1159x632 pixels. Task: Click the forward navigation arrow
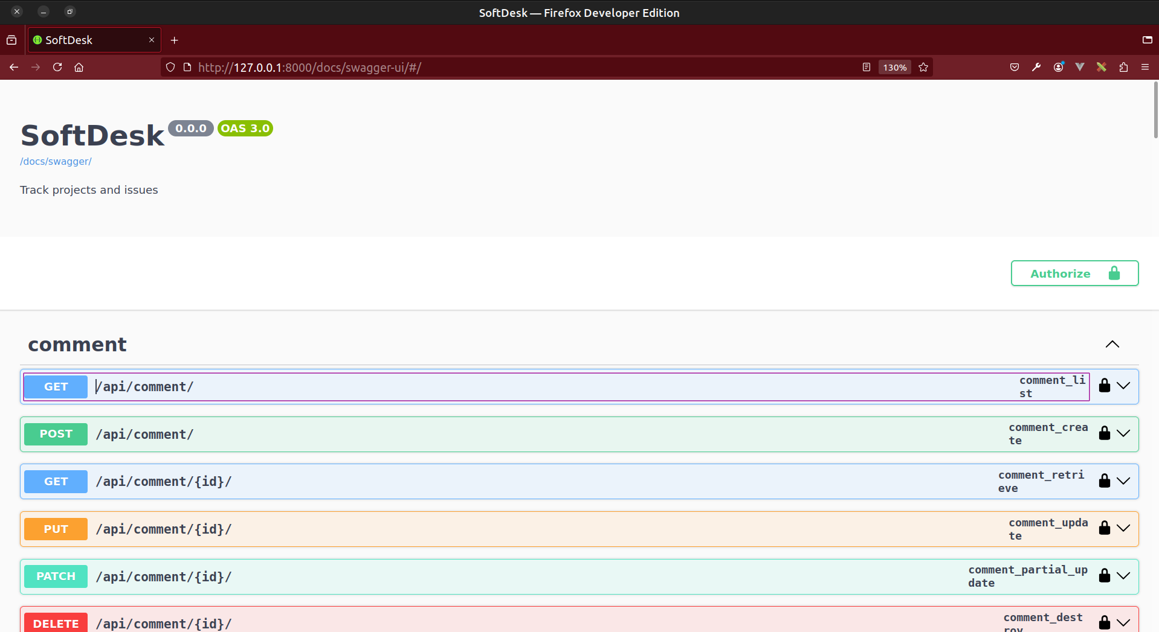tap(36, 67)
